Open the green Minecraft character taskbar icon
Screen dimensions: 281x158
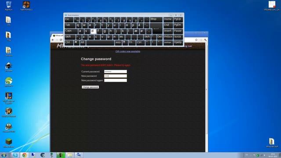(61, 155)
